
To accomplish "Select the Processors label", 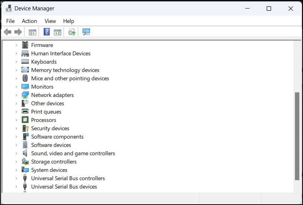I will click(x=44, y=120).
